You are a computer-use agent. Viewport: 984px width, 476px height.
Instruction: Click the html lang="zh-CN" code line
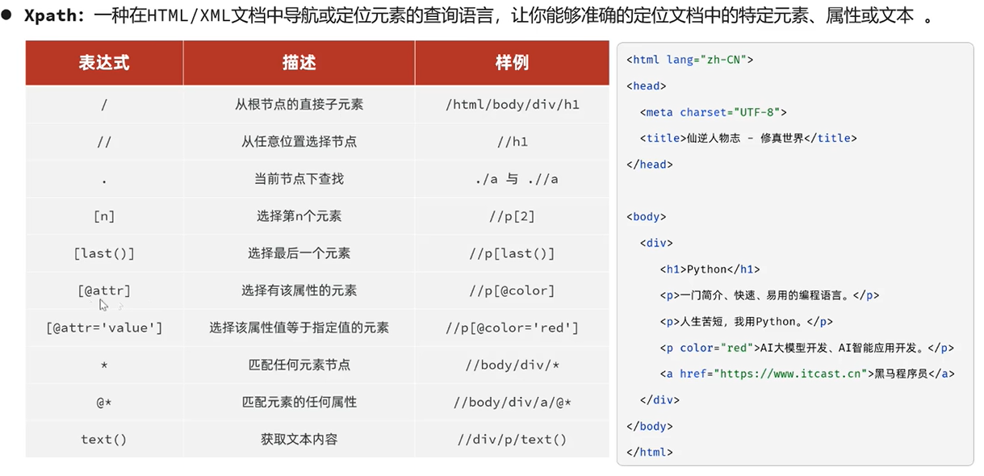click(x=689, y=60)
